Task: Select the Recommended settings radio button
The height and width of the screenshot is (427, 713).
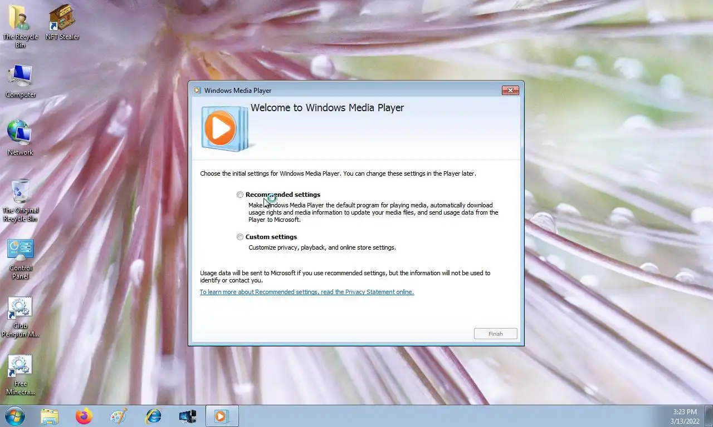Action: click(240, 195)
